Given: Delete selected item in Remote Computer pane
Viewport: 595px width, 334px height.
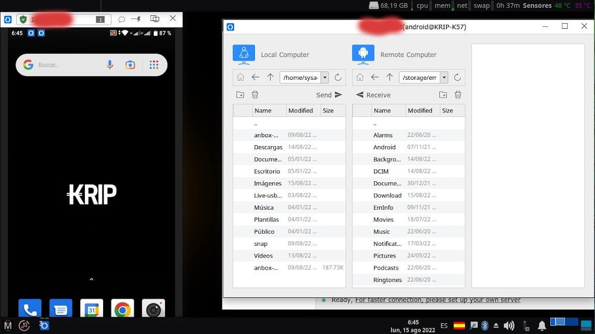Looking at the screenshot, I should [x=458, y=95].
